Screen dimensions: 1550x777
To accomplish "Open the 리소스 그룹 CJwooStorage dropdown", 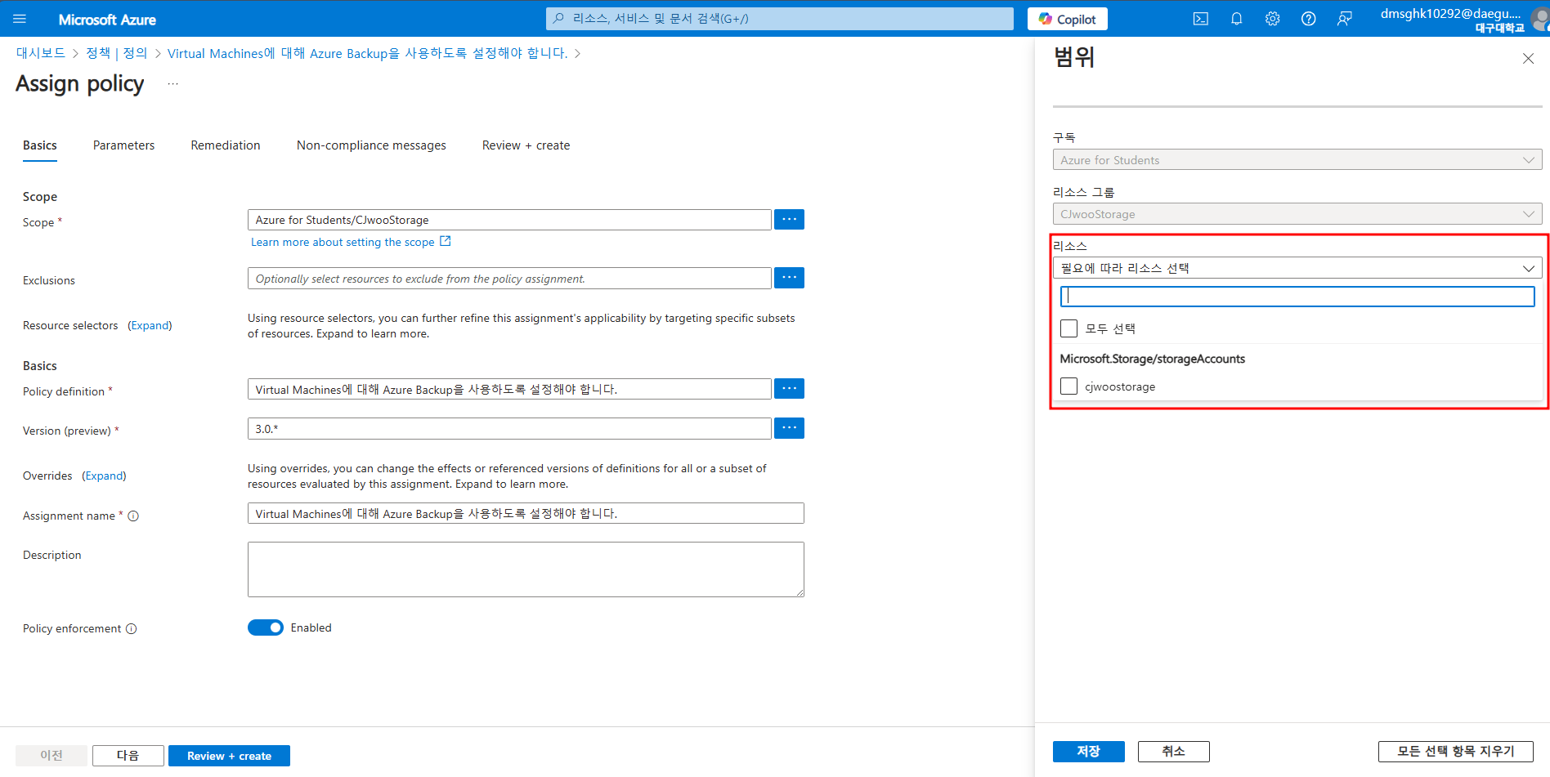I will click(x=1297, y=214).
